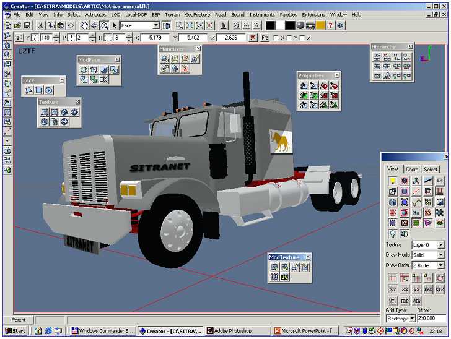Open file with the folder toolbar icon
Viewport: 451px width, 339px height.
[x=17, y=25]
